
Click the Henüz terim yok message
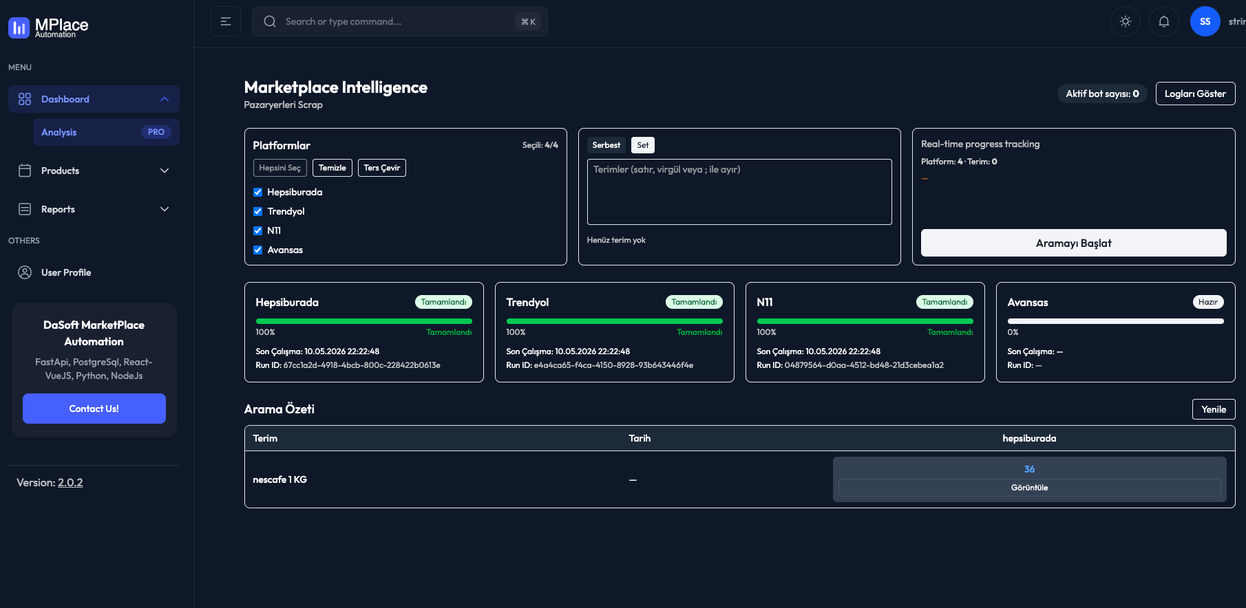tap(616, 240)
